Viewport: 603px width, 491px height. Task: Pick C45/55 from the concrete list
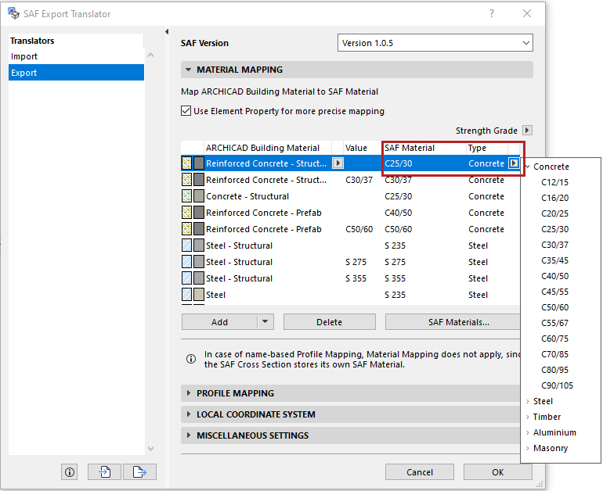[554, 292]
